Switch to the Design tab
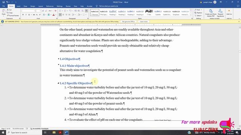Image resolution: width=241 pixels, height=135 pixels. coord(33,6)
